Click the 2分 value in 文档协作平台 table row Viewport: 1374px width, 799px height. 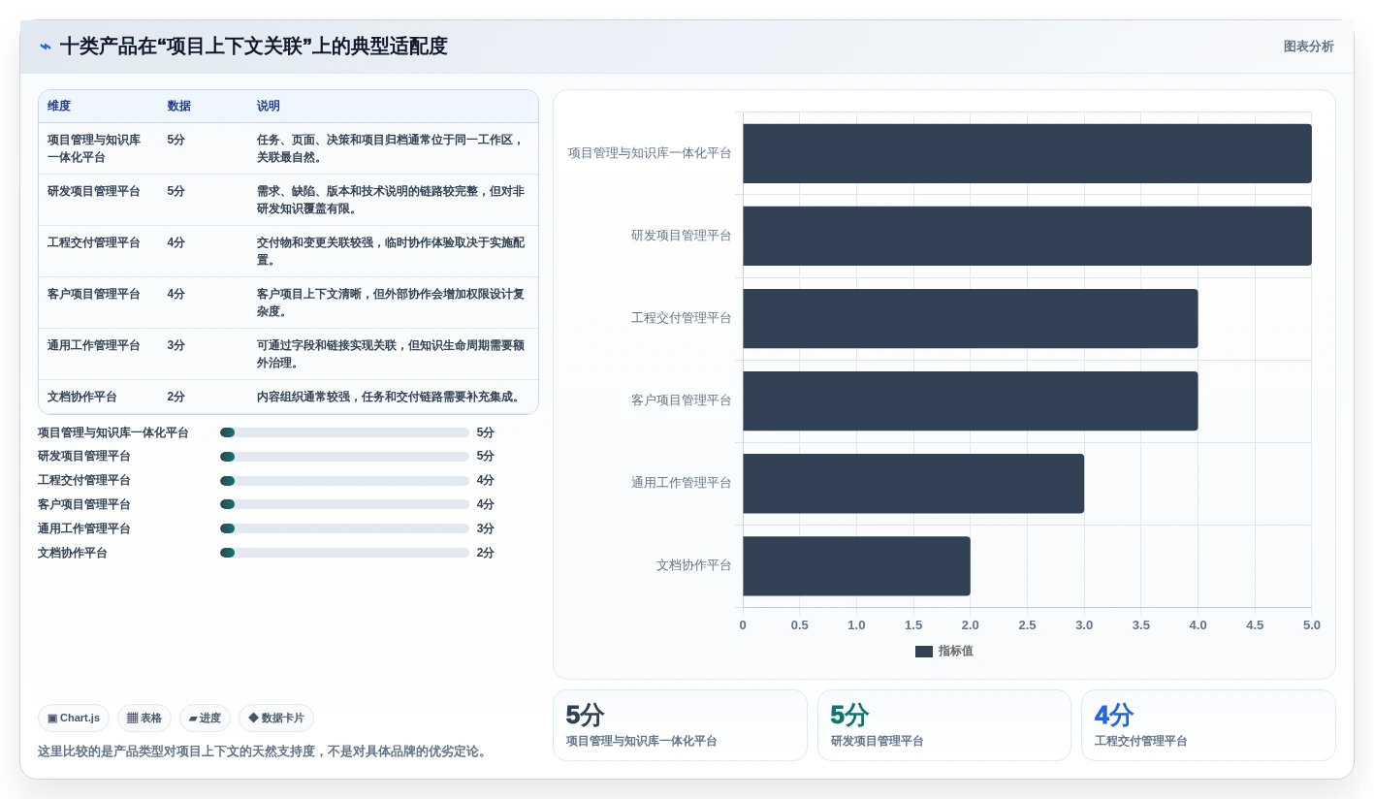[176, 397]
